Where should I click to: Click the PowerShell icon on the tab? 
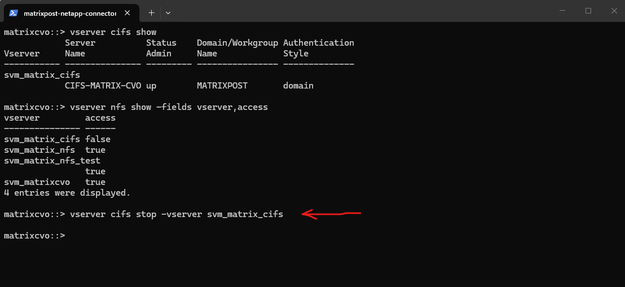coord(14,12)
